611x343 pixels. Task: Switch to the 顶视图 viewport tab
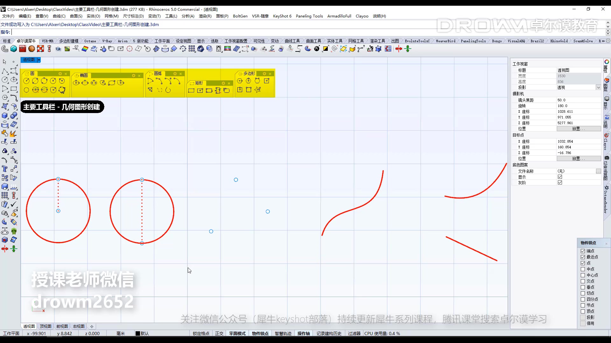pos(46,326)
